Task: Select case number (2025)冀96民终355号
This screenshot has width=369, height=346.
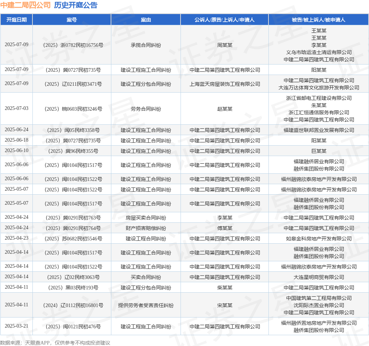Action: pos(73,151)
